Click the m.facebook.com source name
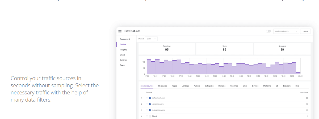Viewport: 319px width, 119px height. point(158,110)
